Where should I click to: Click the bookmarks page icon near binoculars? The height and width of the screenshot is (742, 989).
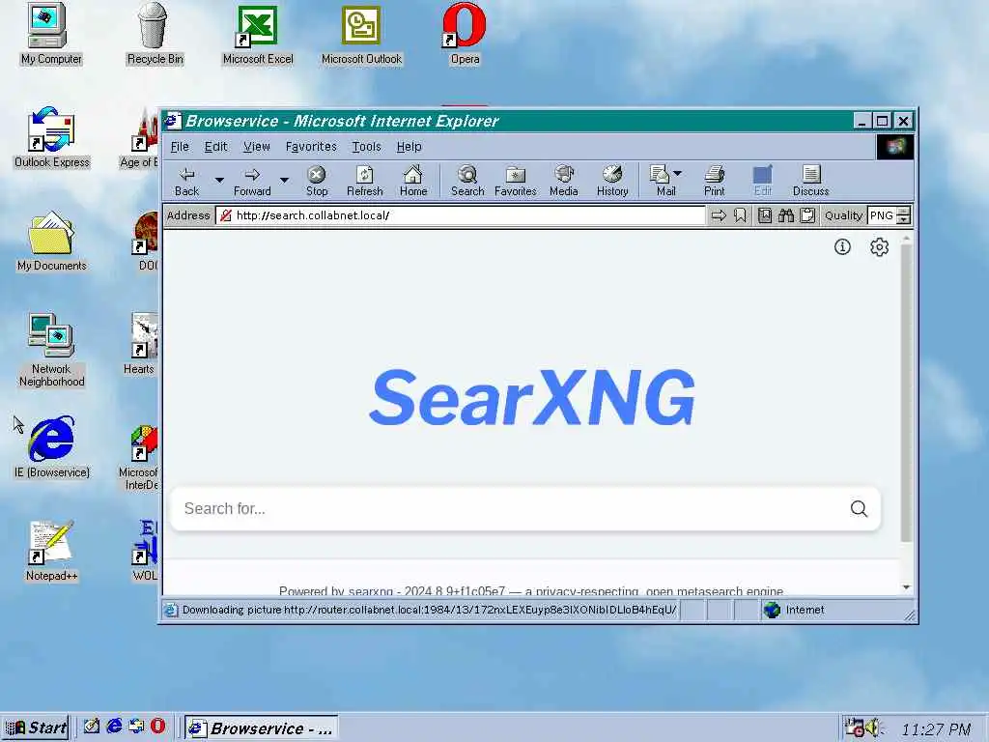pyautogui.click(x=765, y=215)
